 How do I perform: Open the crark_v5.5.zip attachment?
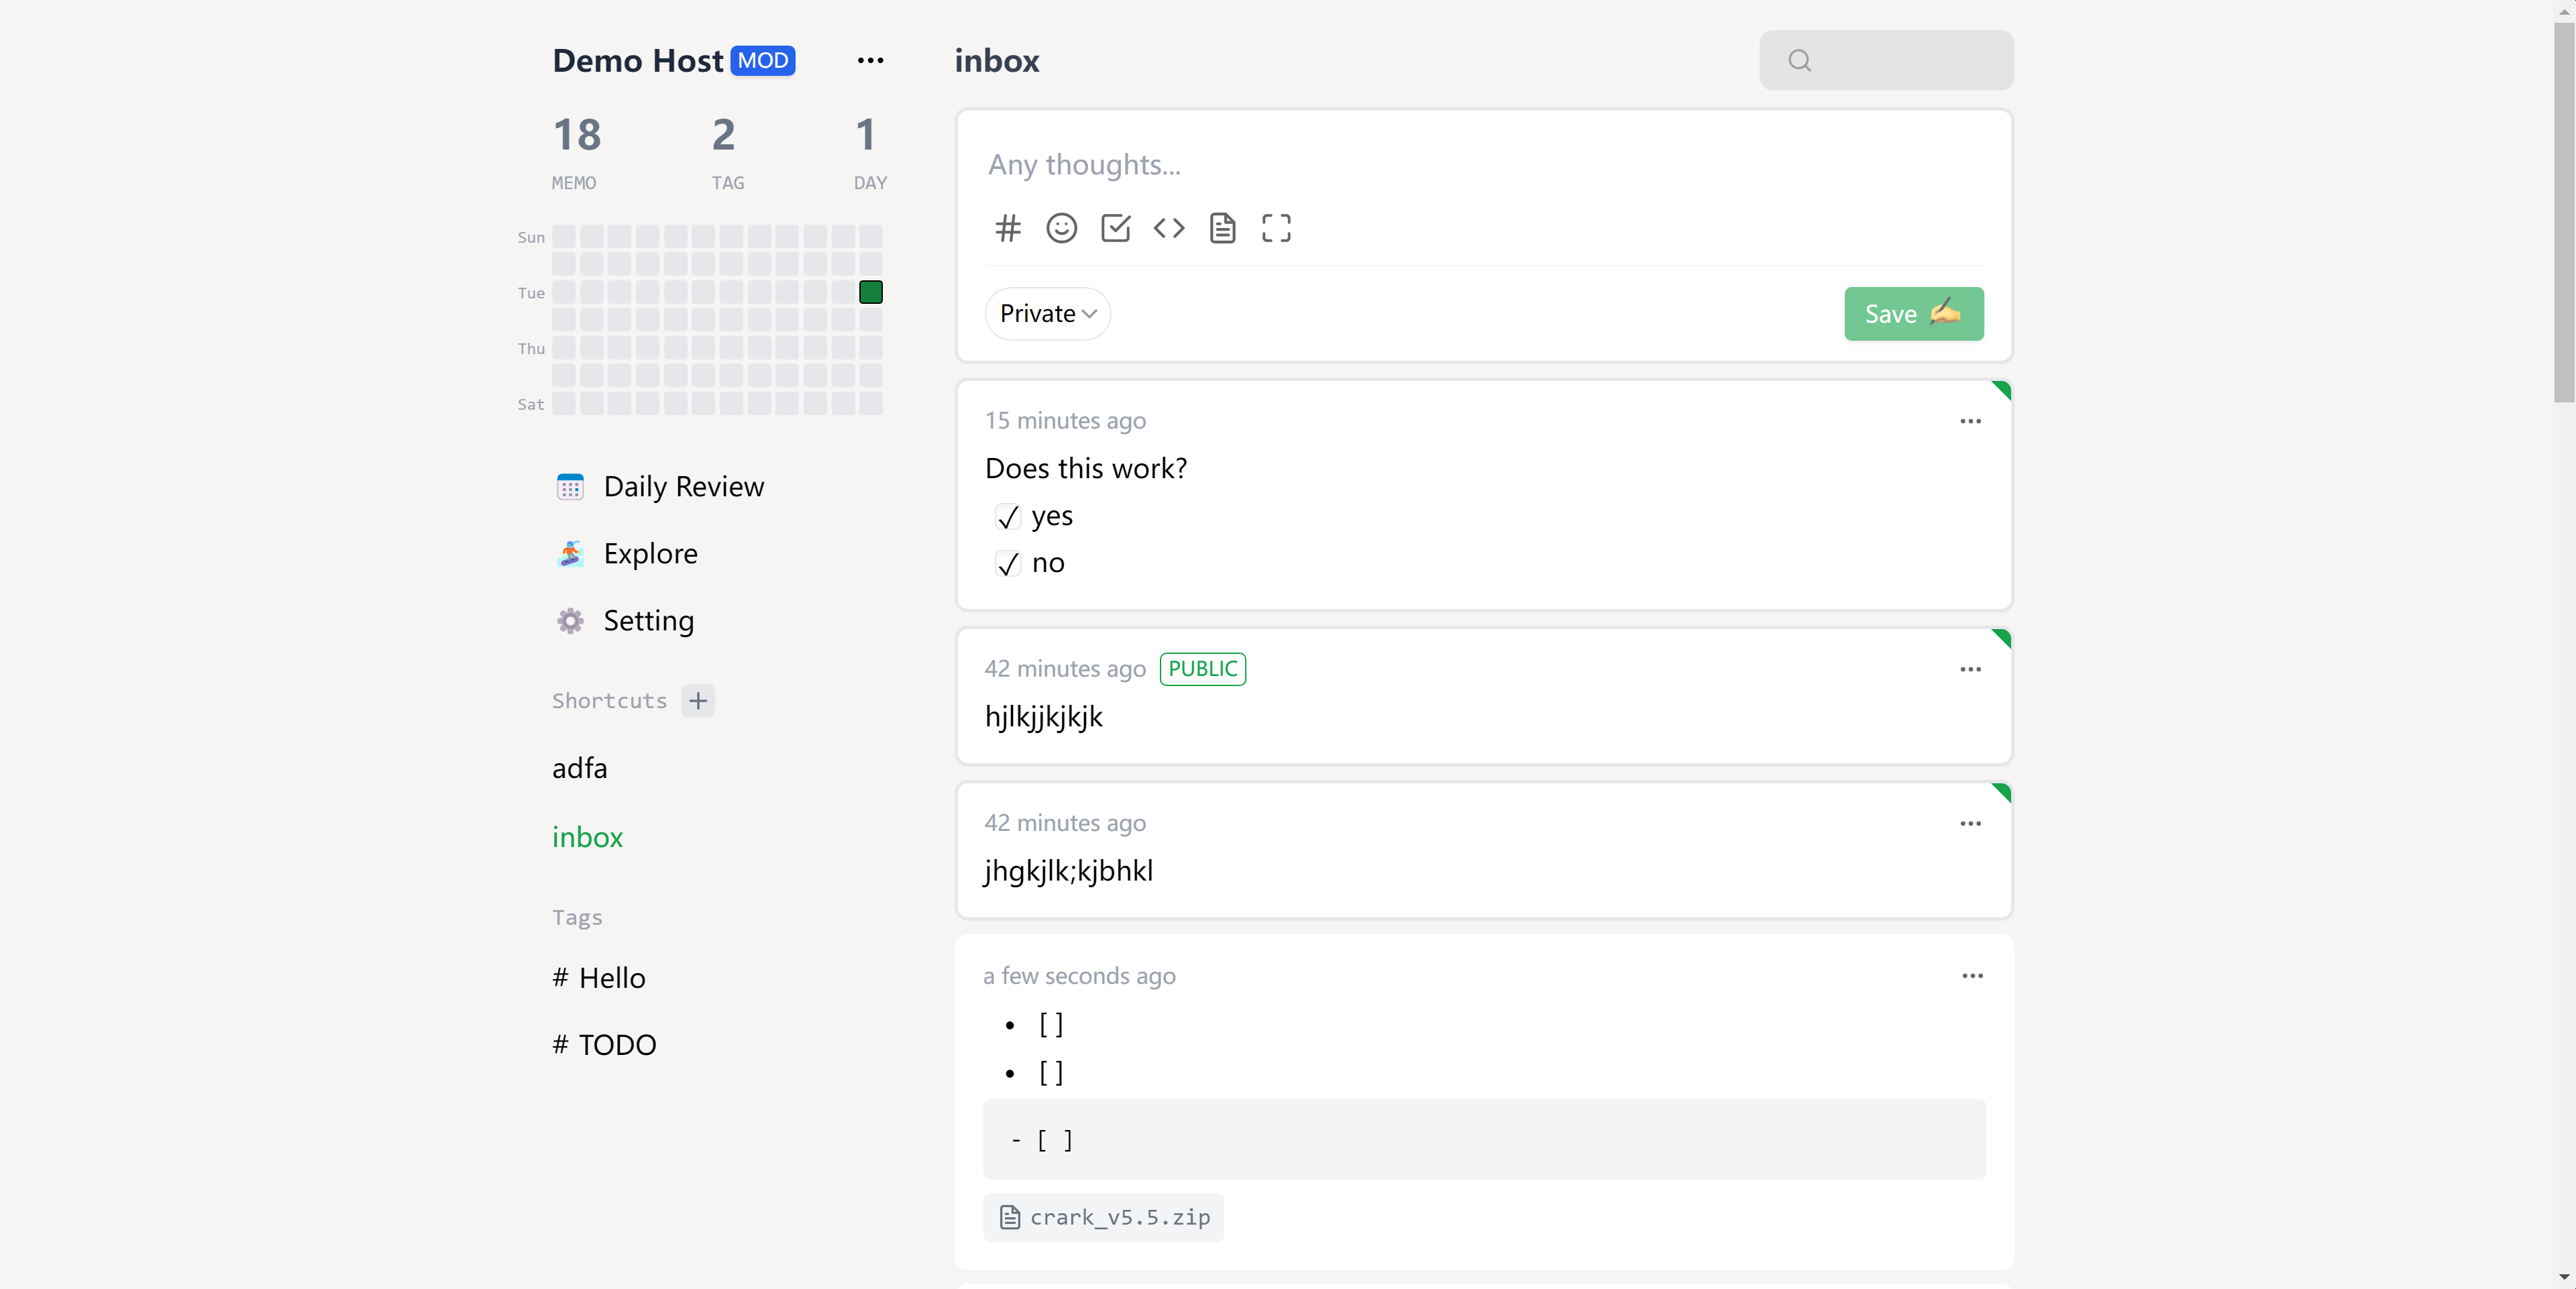pyautogui.click(x=1103, y=1217)
